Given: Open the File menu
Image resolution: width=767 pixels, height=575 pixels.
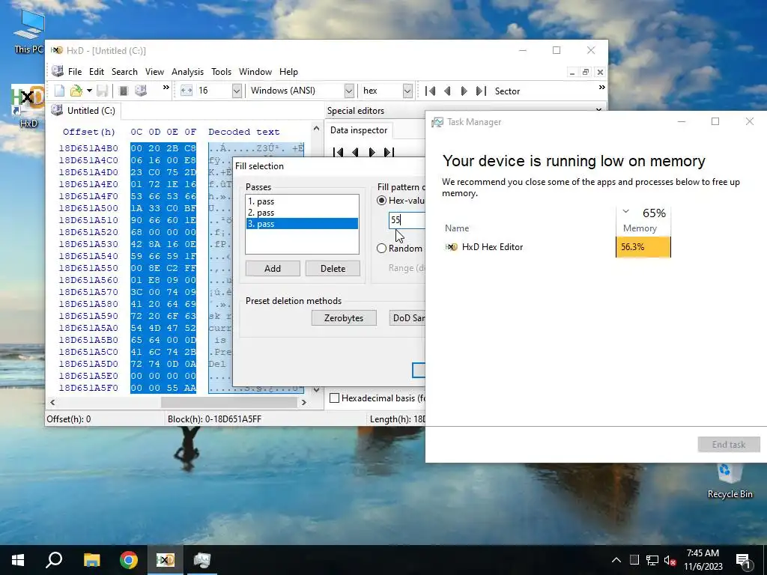Looking at the screenshot, I should tap(75, 72).
